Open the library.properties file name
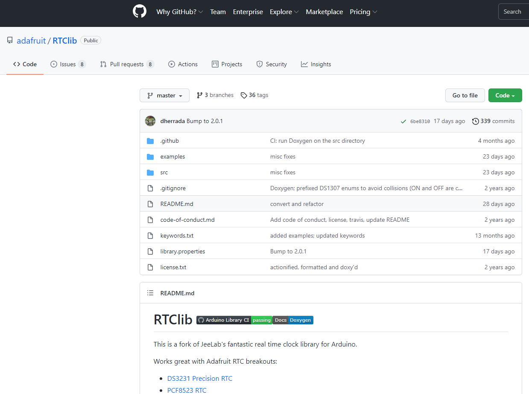Viewport: 529px width, 394px height. tap(183, 252)
